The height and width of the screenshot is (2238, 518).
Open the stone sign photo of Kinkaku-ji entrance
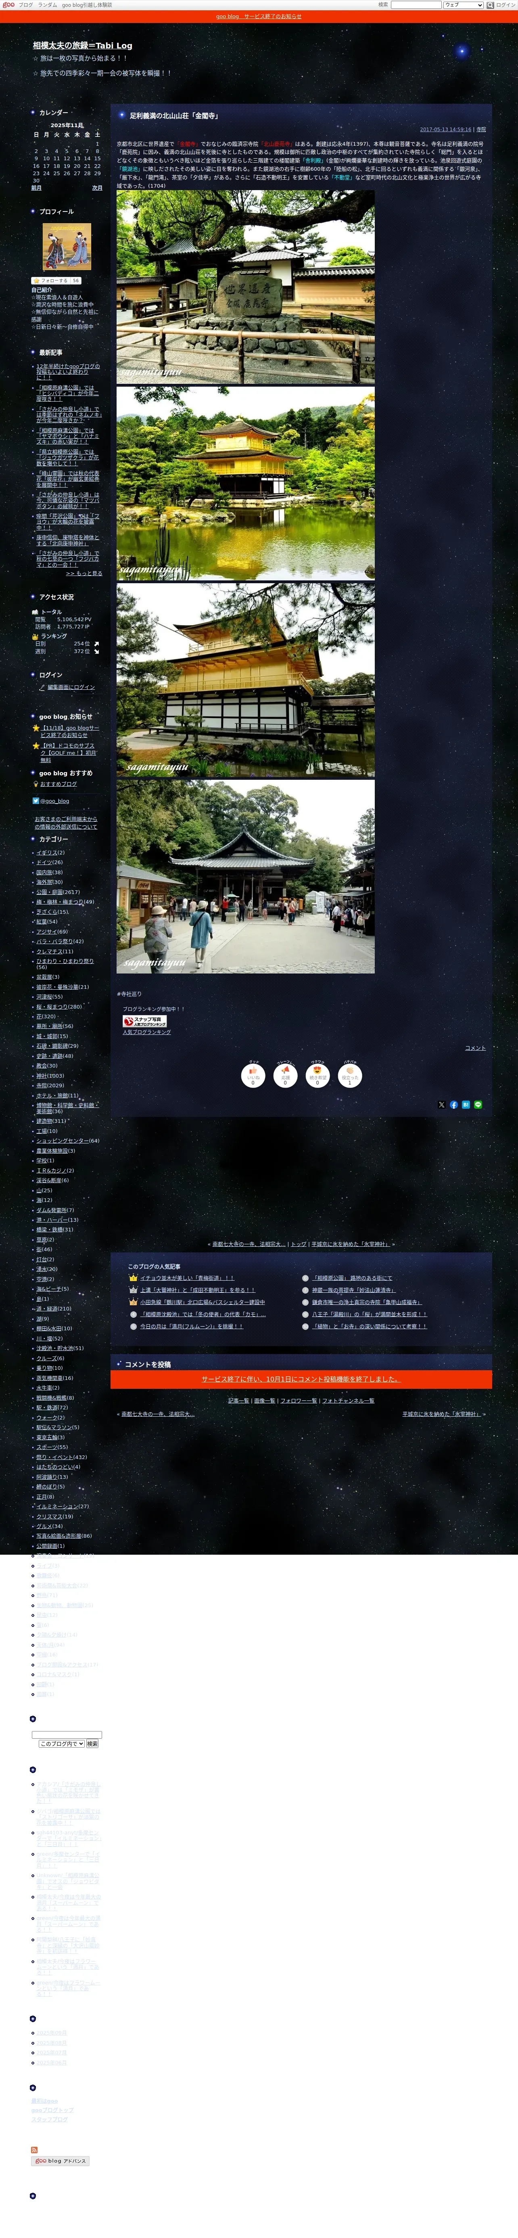(x=246, y=287)
